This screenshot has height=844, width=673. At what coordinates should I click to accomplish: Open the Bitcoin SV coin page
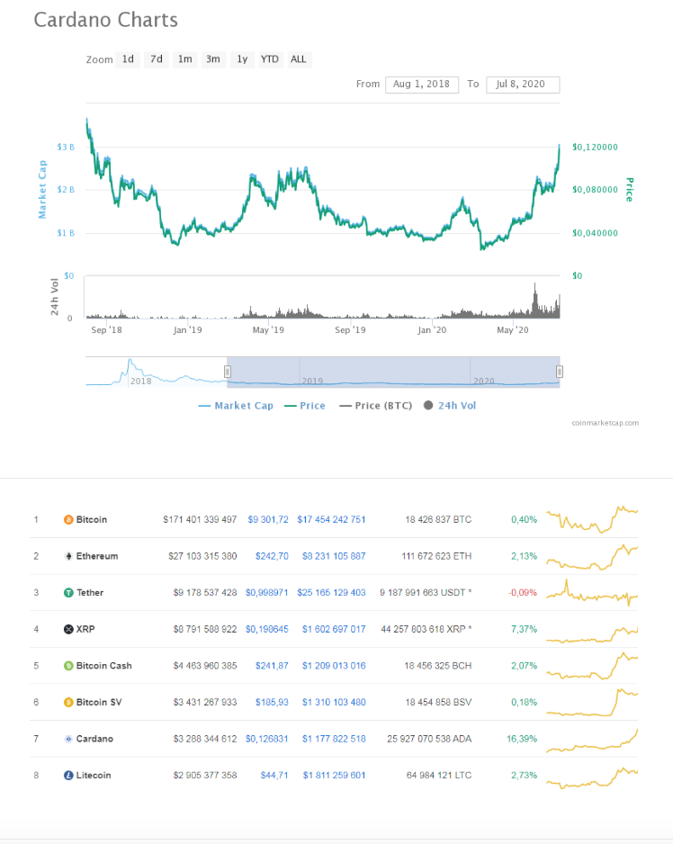(99, 703)
